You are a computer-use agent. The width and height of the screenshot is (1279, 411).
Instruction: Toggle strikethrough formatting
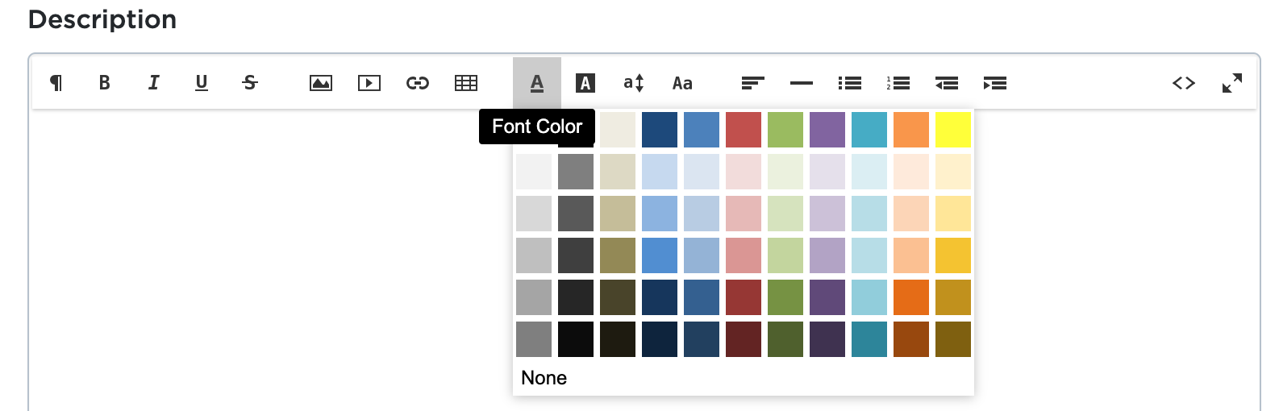[250, 83]
